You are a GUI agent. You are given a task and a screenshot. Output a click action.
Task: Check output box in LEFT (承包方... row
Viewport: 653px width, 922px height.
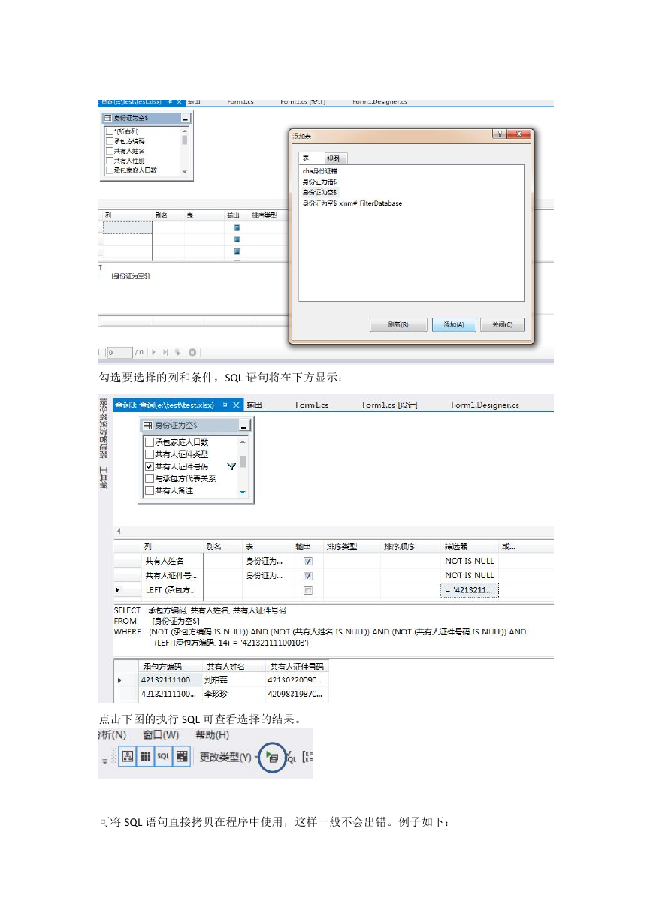click(307, 591)
